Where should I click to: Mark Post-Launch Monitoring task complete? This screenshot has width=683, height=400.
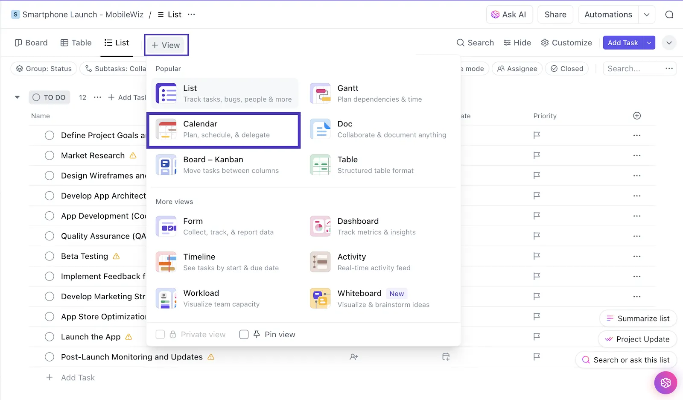pos(50,357)
